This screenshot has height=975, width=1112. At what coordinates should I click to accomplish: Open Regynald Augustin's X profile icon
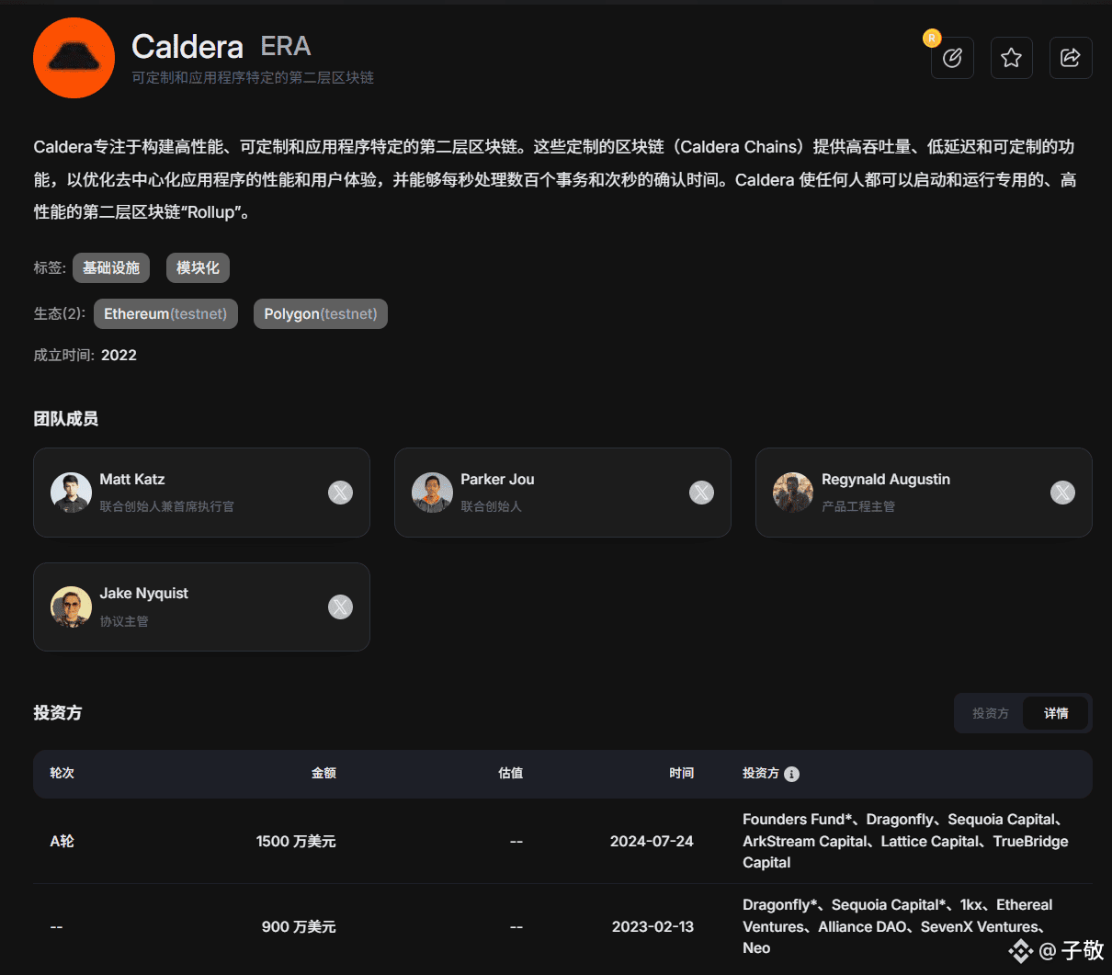[x=1062, y=493]
